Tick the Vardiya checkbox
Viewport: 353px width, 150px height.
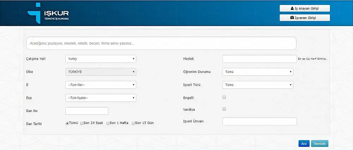(x=224, y=109)
